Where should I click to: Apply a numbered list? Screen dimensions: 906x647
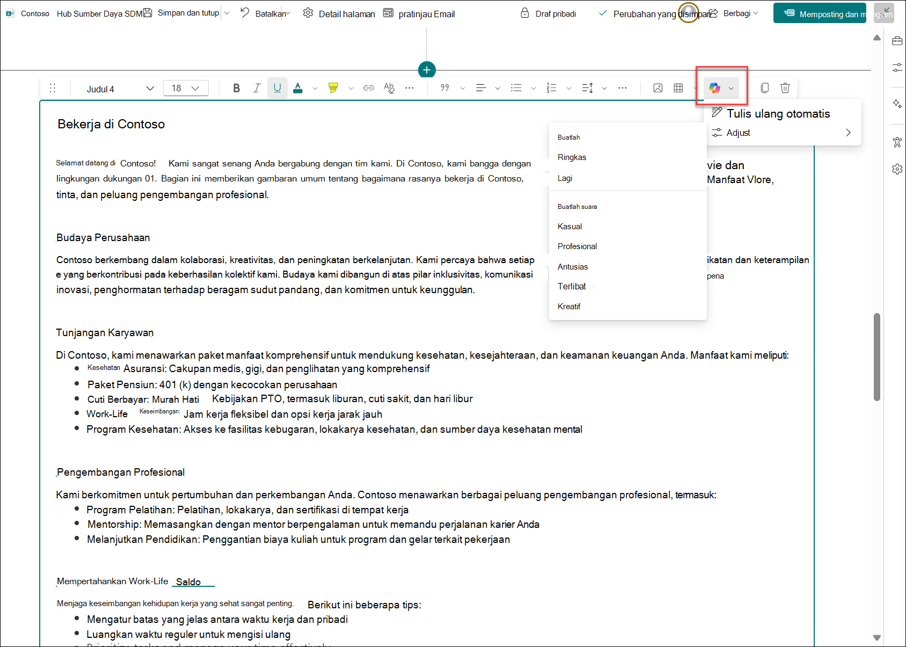point(552,88)
